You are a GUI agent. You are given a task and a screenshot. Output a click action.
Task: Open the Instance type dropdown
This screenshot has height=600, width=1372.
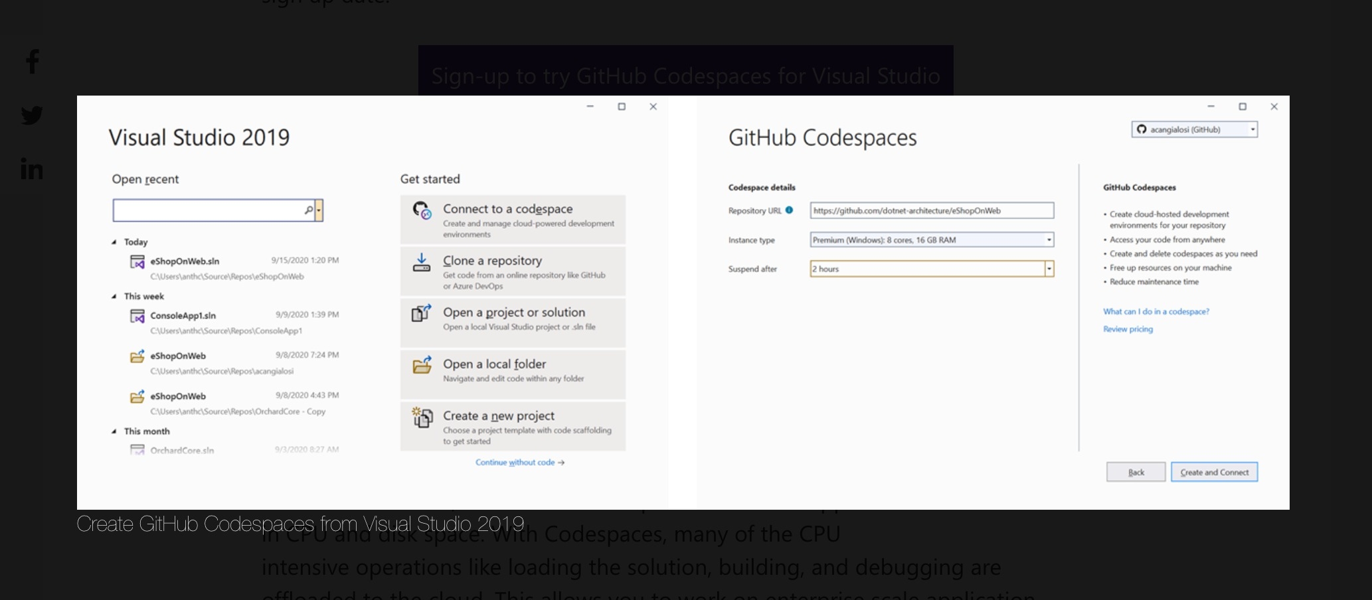tap(1048, 240)
